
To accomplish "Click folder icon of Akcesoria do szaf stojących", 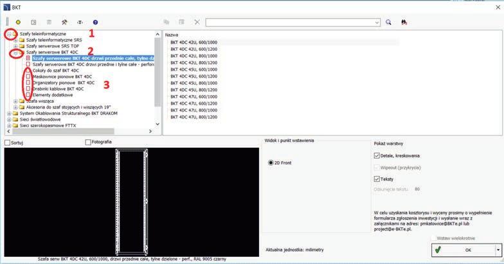I will coord(22,107).
